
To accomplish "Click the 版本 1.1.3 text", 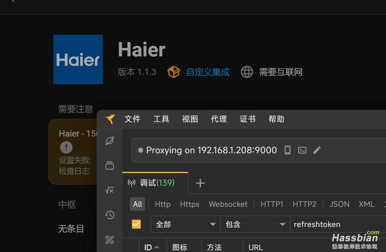I will click(137, 72).
